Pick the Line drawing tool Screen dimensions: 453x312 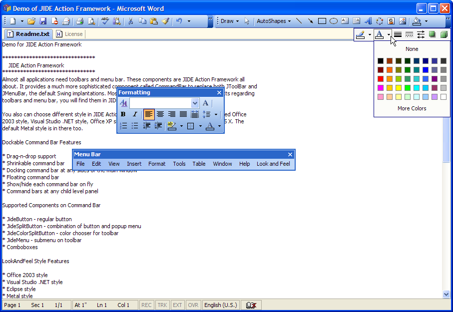tap(299, 21)
